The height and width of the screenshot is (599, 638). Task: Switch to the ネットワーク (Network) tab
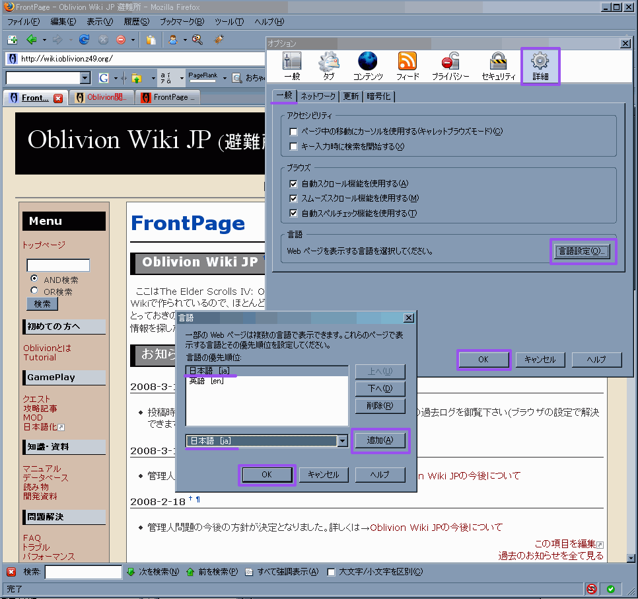(x=318, y=97)
